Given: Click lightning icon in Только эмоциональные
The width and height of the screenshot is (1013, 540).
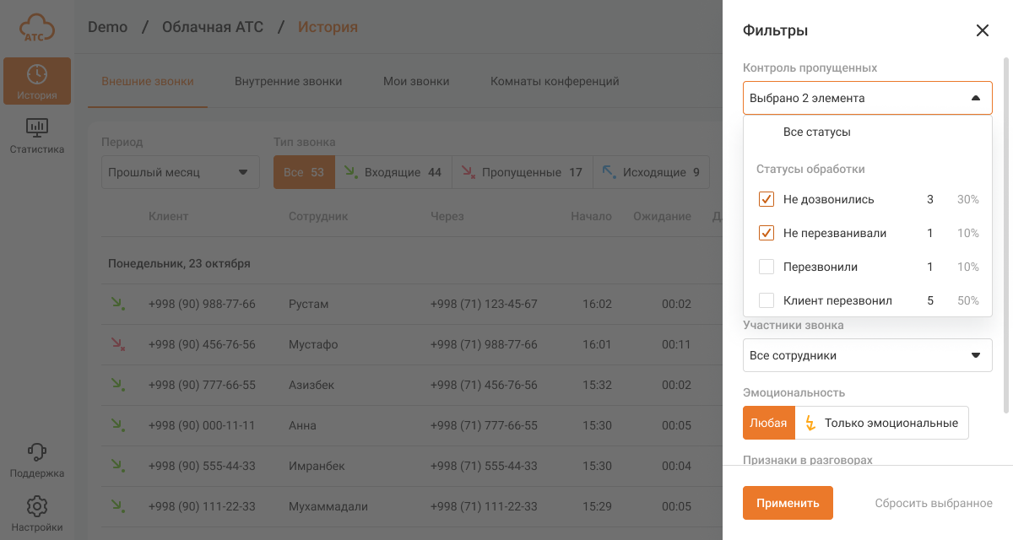Looking at the screenshot, I should pyautogui.click(x=810, y=423).
